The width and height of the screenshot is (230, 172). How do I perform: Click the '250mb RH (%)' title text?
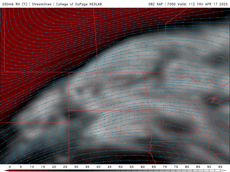(x=15, y=4)
